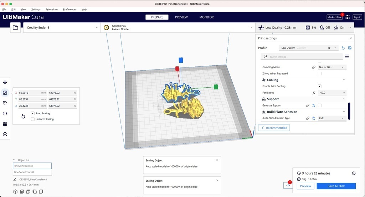Click Sign in button
Viewport: 365px width, 197px height.
[357, 17]
